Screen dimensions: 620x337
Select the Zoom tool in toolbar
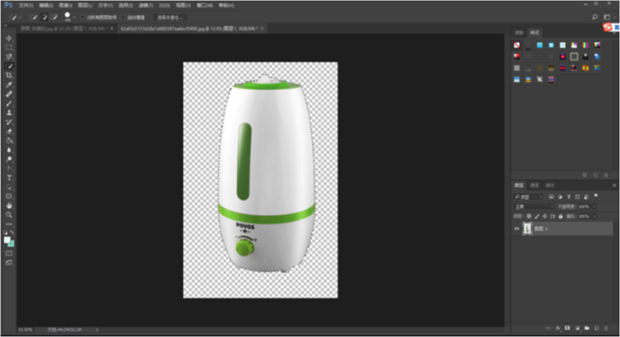[x=9, y=215]
